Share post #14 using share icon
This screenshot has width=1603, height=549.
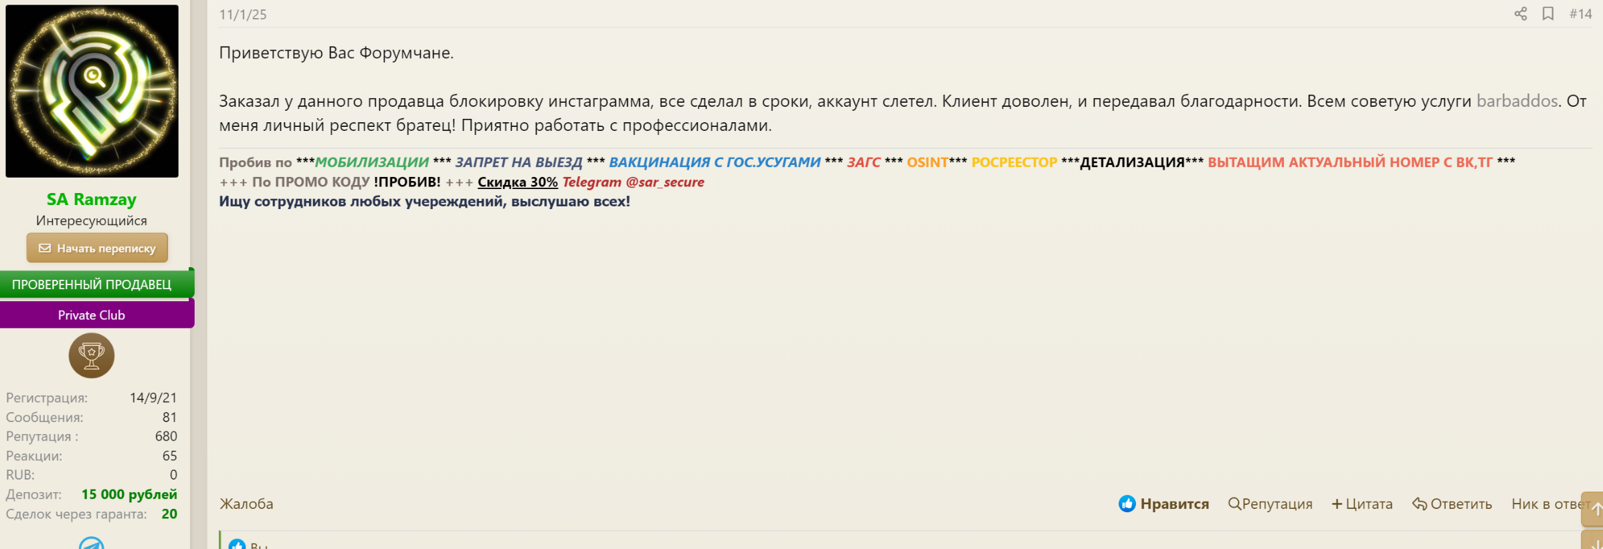pyautogui.click(x=1521, y=14)
